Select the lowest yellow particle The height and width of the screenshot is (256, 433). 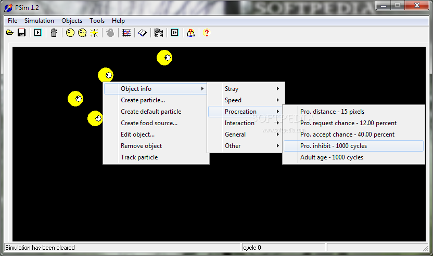click(x=95, y=118)
